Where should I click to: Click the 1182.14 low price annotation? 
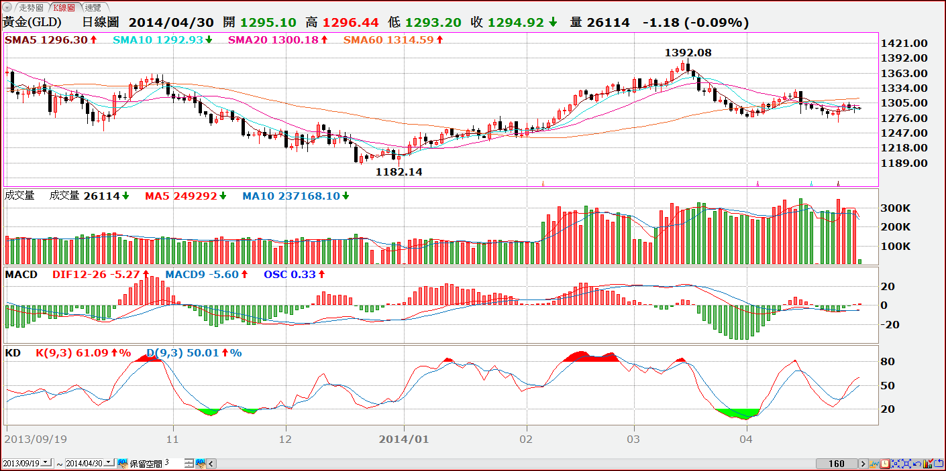pyautogui.click(x=399, y=172)
